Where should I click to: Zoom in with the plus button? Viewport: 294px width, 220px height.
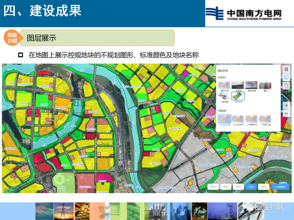[286, 105]
